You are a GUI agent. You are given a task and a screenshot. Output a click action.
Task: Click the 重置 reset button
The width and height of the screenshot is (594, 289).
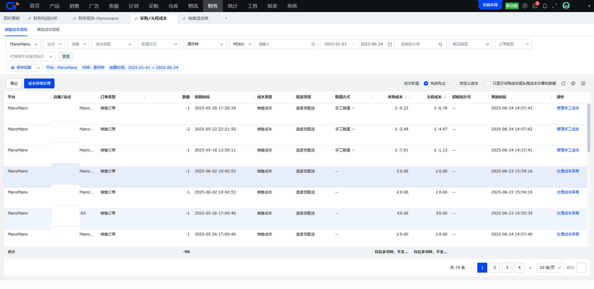pyautogui.click(x=66, y=57)
